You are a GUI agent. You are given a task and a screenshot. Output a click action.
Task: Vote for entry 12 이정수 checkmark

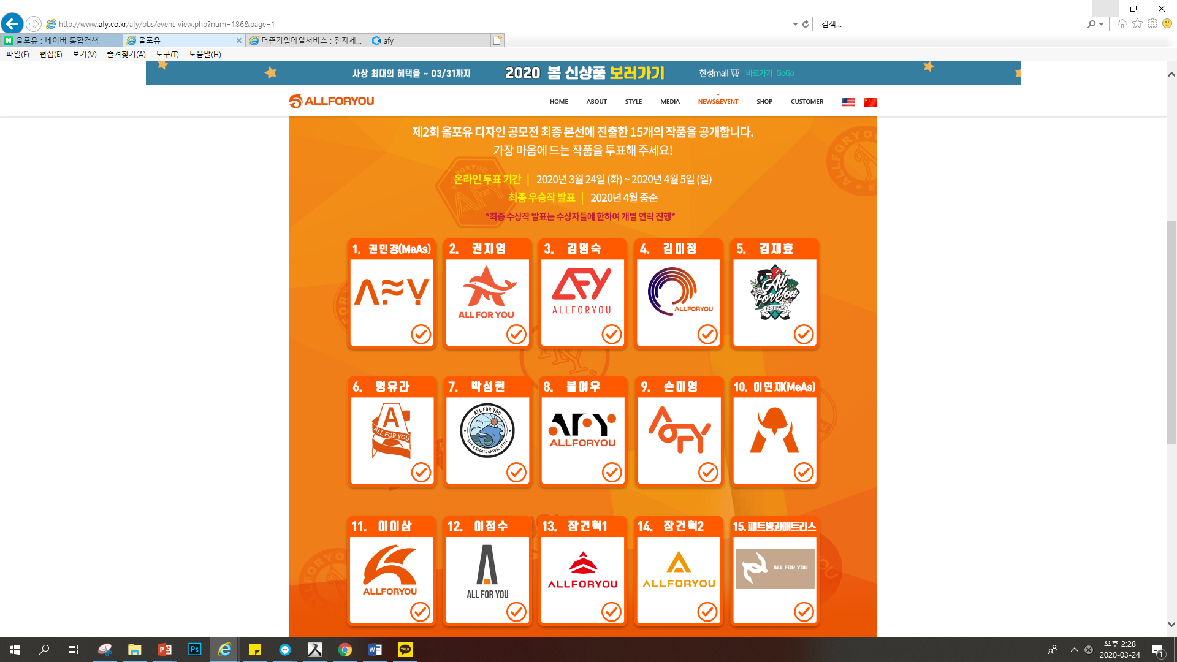[x=516, y=611]
